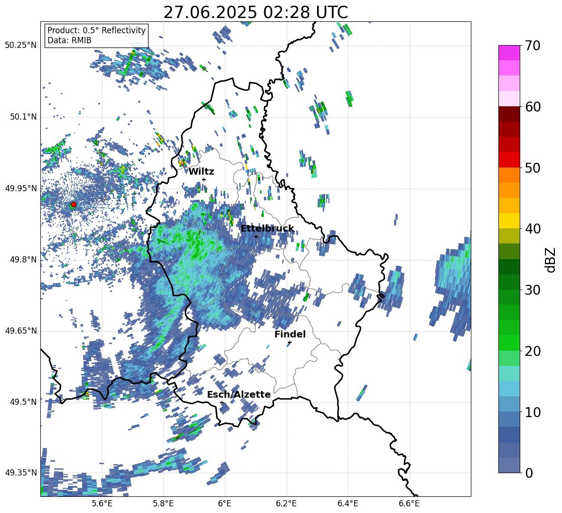The height and width of the screenshot is (513, 562).
Task: Click the yellow 40 dBZ colorbar swatch
Action: tap(509, 221)
